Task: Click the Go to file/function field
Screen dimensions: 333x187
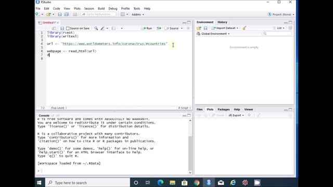Action: point(98,14)
